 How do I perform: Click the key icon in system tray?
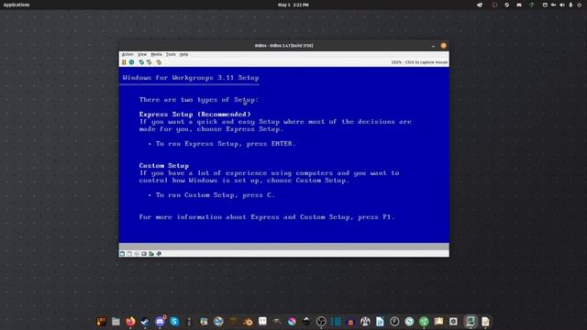pos(553,5)
